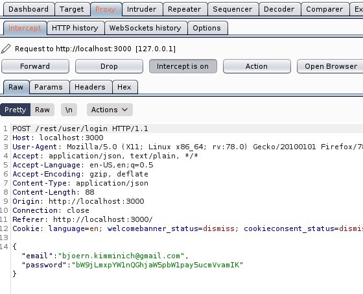This screenshot has height=294, width=363.
Task: Click the Content-Length: 88 line
Action: [53, 192]
